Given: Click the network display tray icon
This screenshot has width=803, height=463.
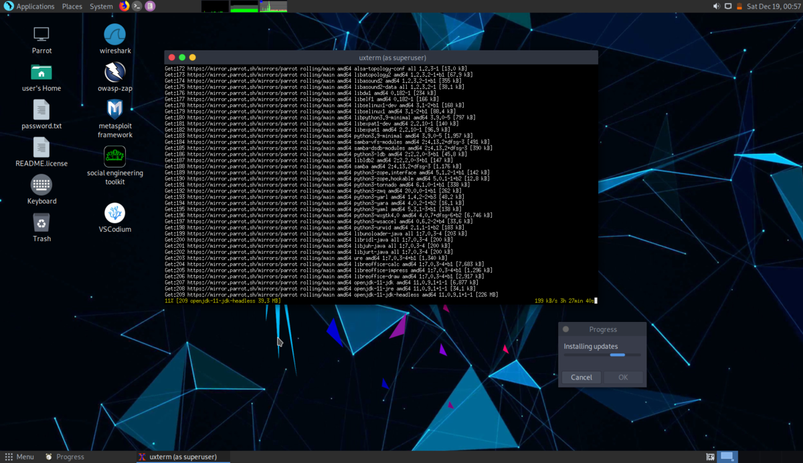Looking at the screenshot, I should [x=728, y=6].
